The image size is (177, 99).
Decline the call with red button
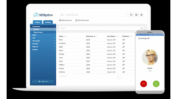pos(144,84)
